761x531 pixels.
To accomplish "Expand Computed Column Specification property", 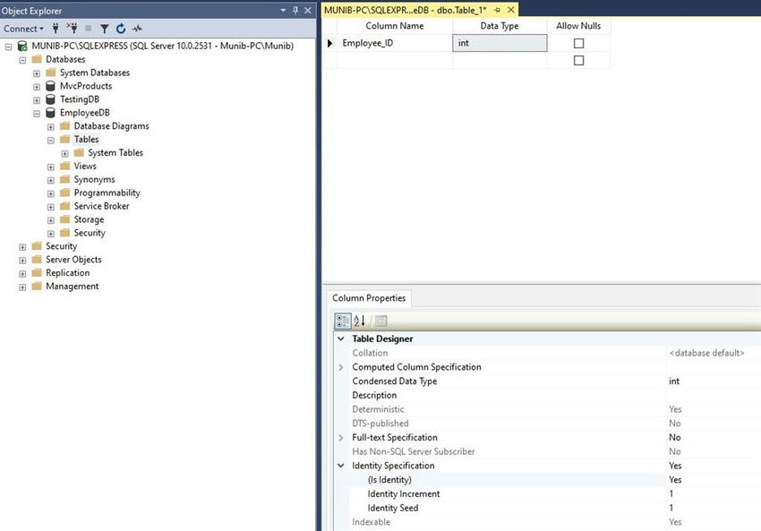I will click(x=341, y=367).
